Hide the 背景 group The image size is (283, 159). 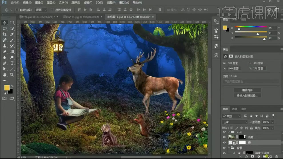click(x=224, y=148)
